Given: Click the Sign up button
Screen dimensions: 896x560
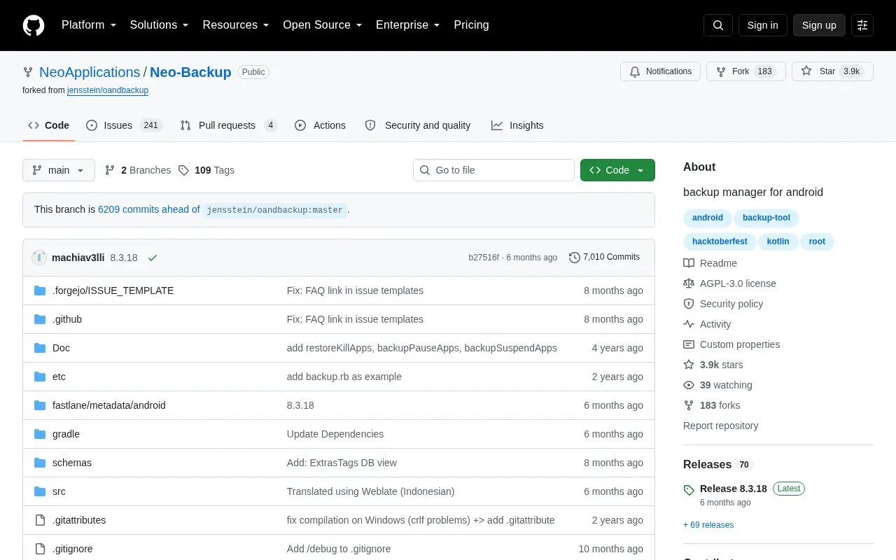Looking at the screenshot, I should coord(819,25).
